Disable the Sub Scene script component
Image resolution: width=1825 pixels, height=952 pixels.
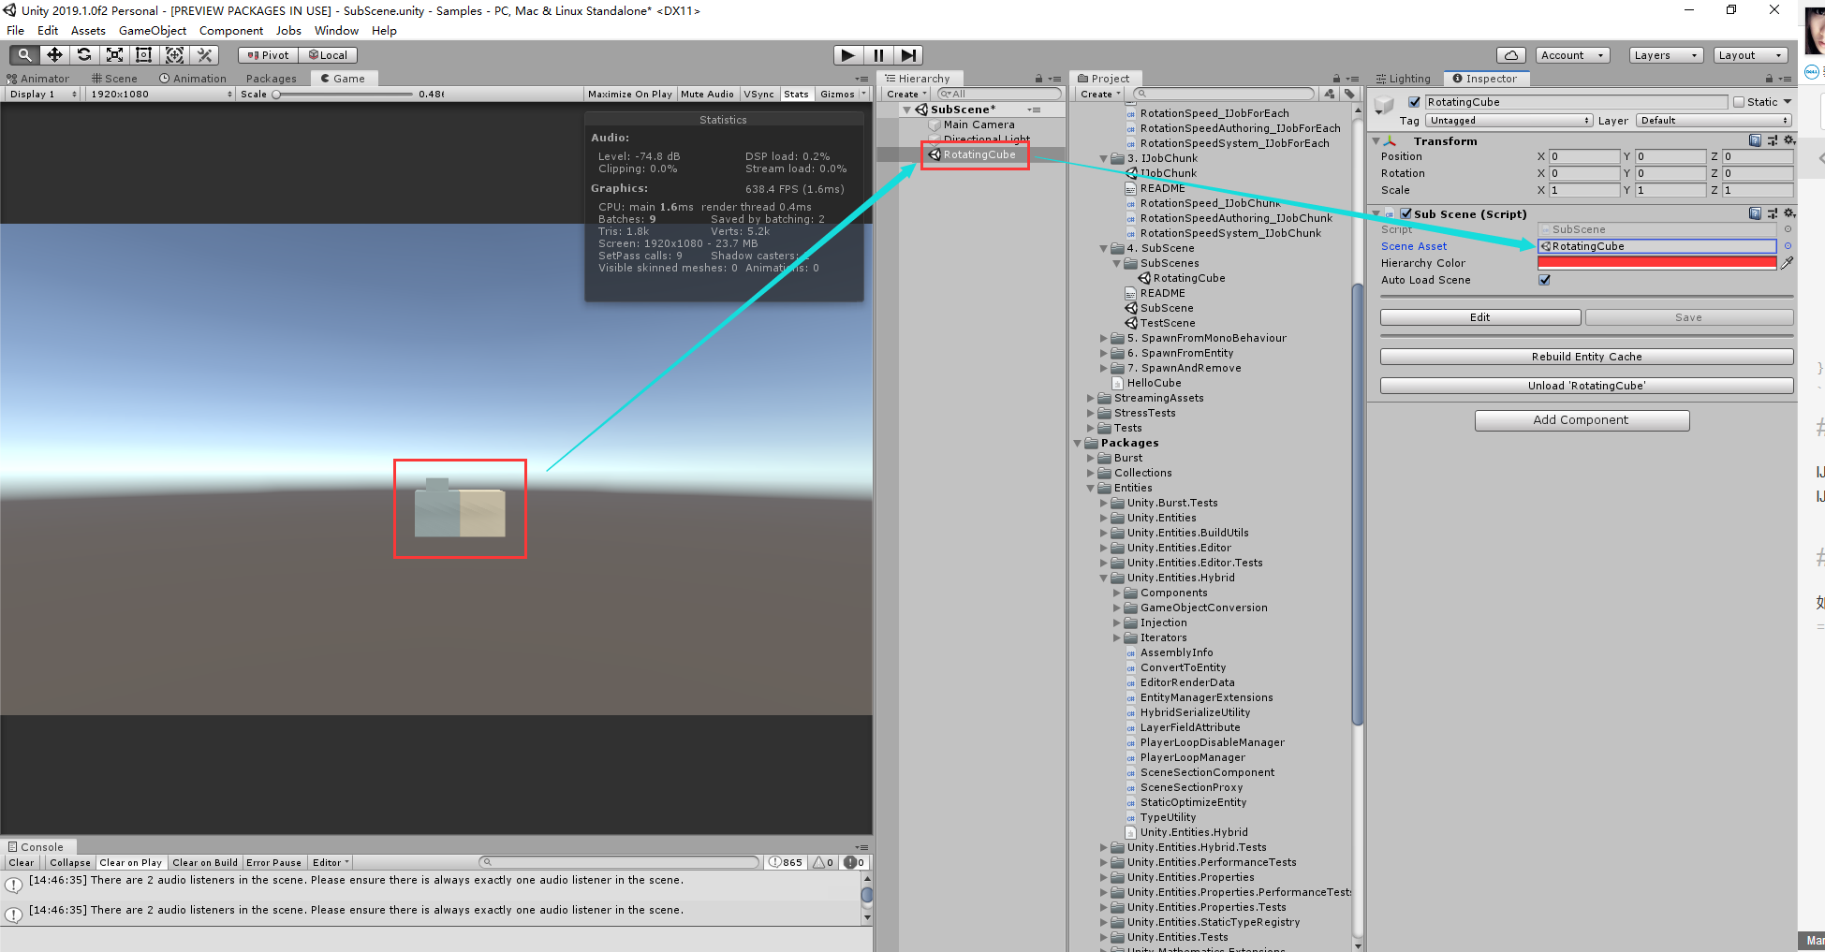(1406, 213)
